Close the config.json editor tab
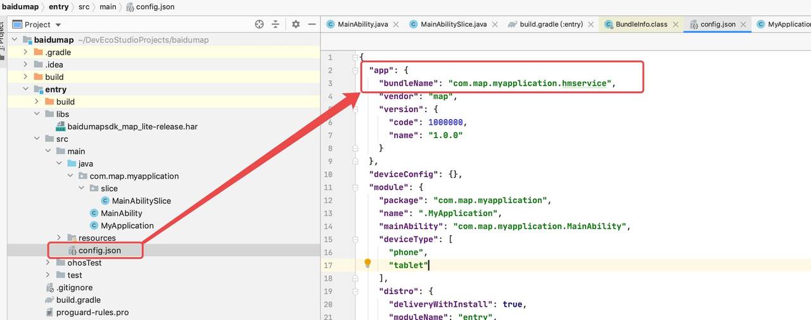811x320 pixels. (744, 24)
